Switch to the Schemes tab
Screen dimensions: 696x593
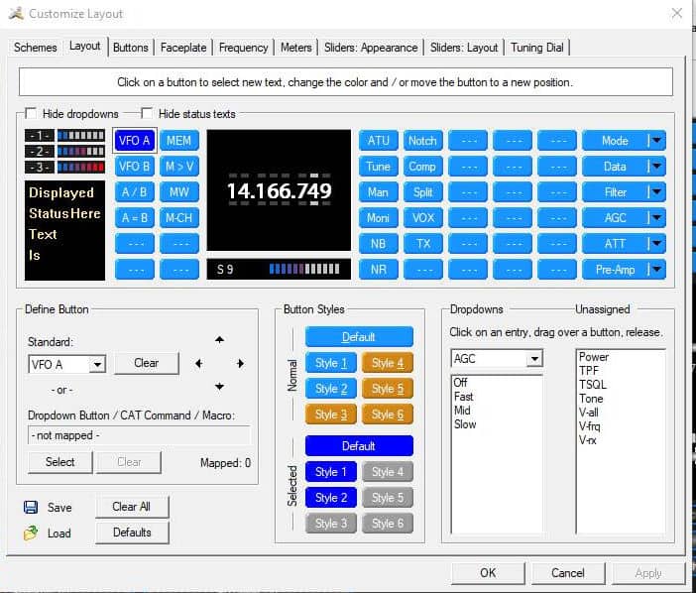(x=35, y=48)
